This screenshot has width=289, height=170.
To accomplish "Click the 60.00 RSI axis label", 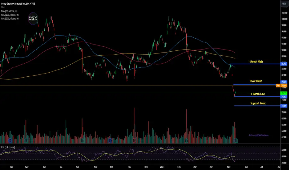I will (x=284, y=150).
